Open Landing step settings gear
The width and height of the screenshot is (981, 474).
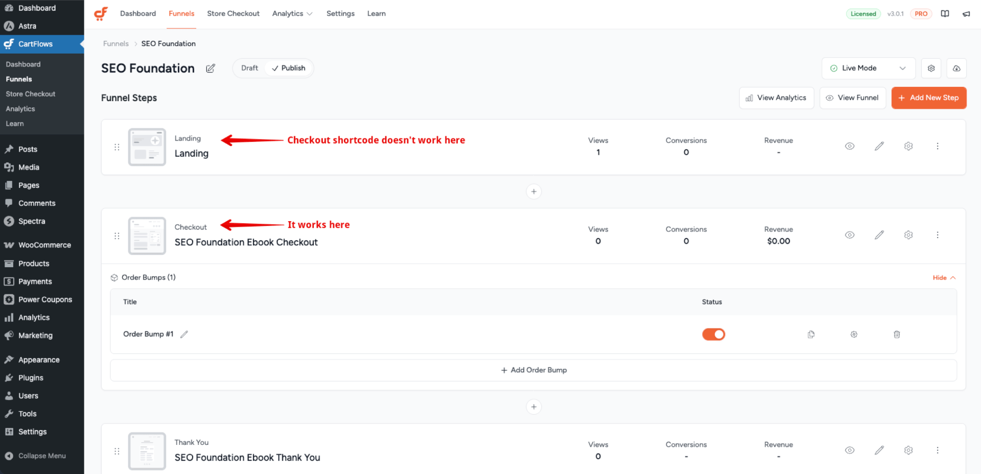pyautogui.click(x=908, y=146)
